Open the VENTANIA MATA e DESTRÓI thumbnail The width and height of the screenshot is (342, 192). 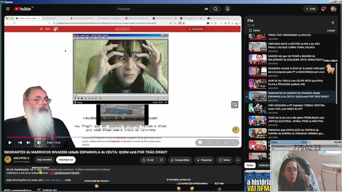click(x=258, y=47)
